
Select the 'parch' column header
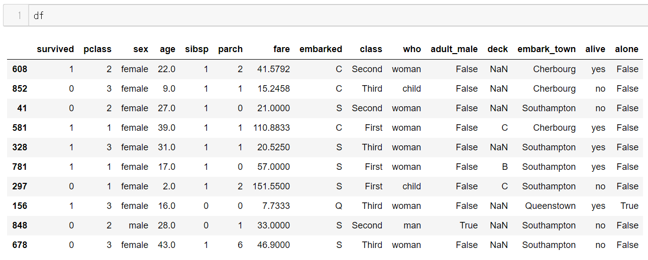[230, 49]
